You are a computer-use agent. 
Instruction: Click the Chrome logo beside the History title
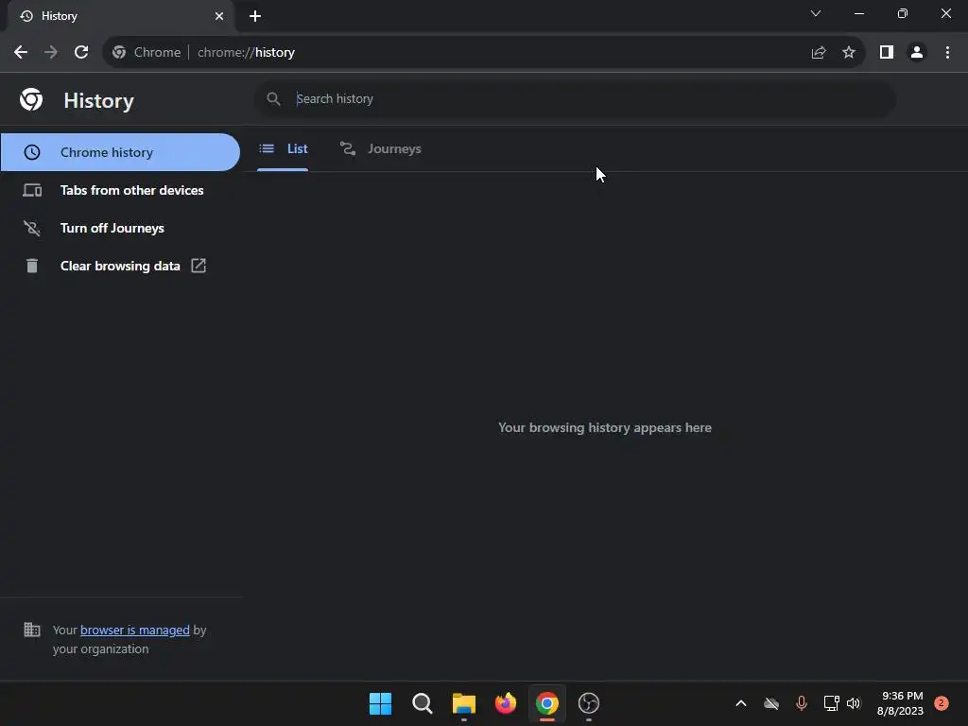[31, 99]
